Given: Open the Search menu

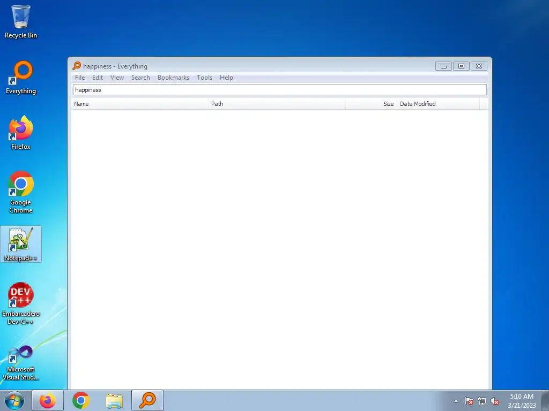Looking at the screenshot, I should coord(140,78).
